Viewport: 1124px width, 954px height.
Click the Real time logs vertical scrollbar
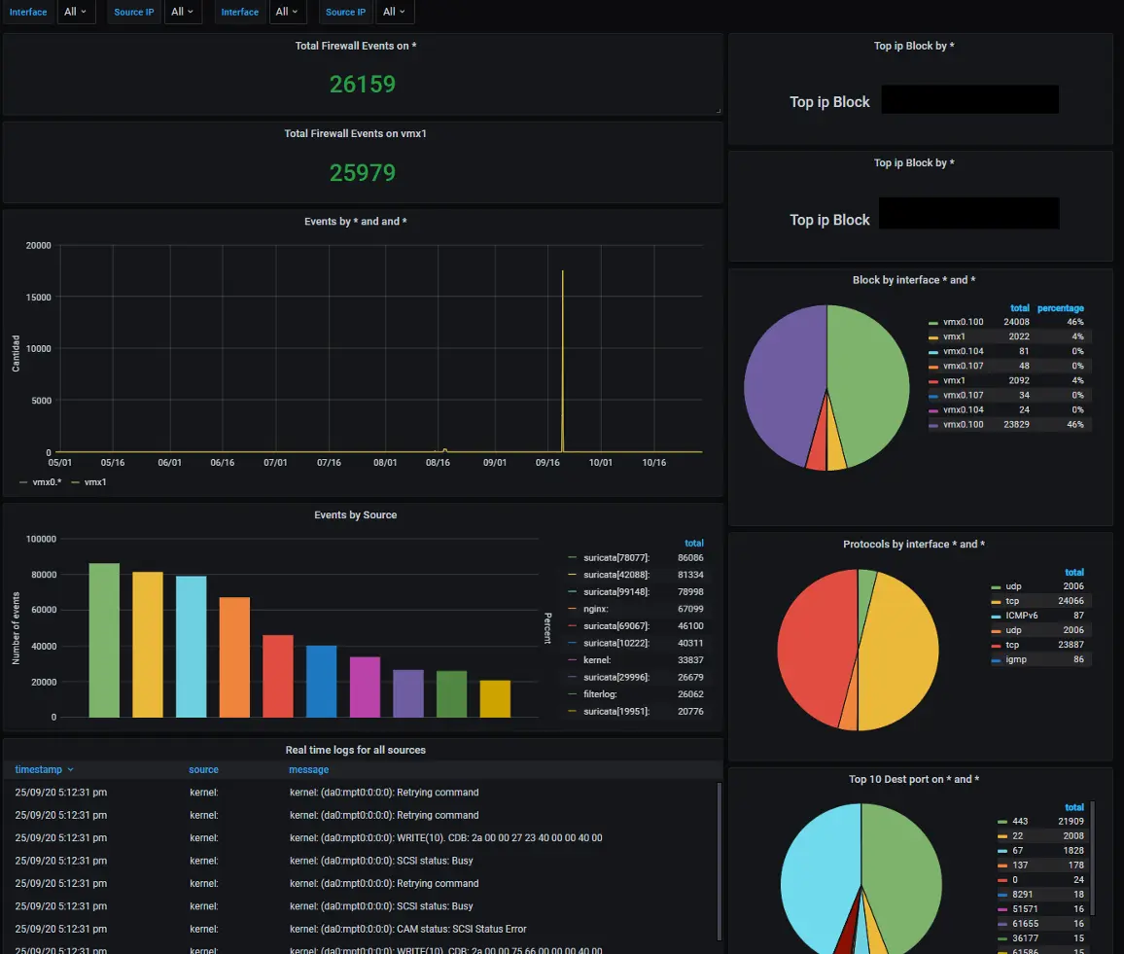720,856
